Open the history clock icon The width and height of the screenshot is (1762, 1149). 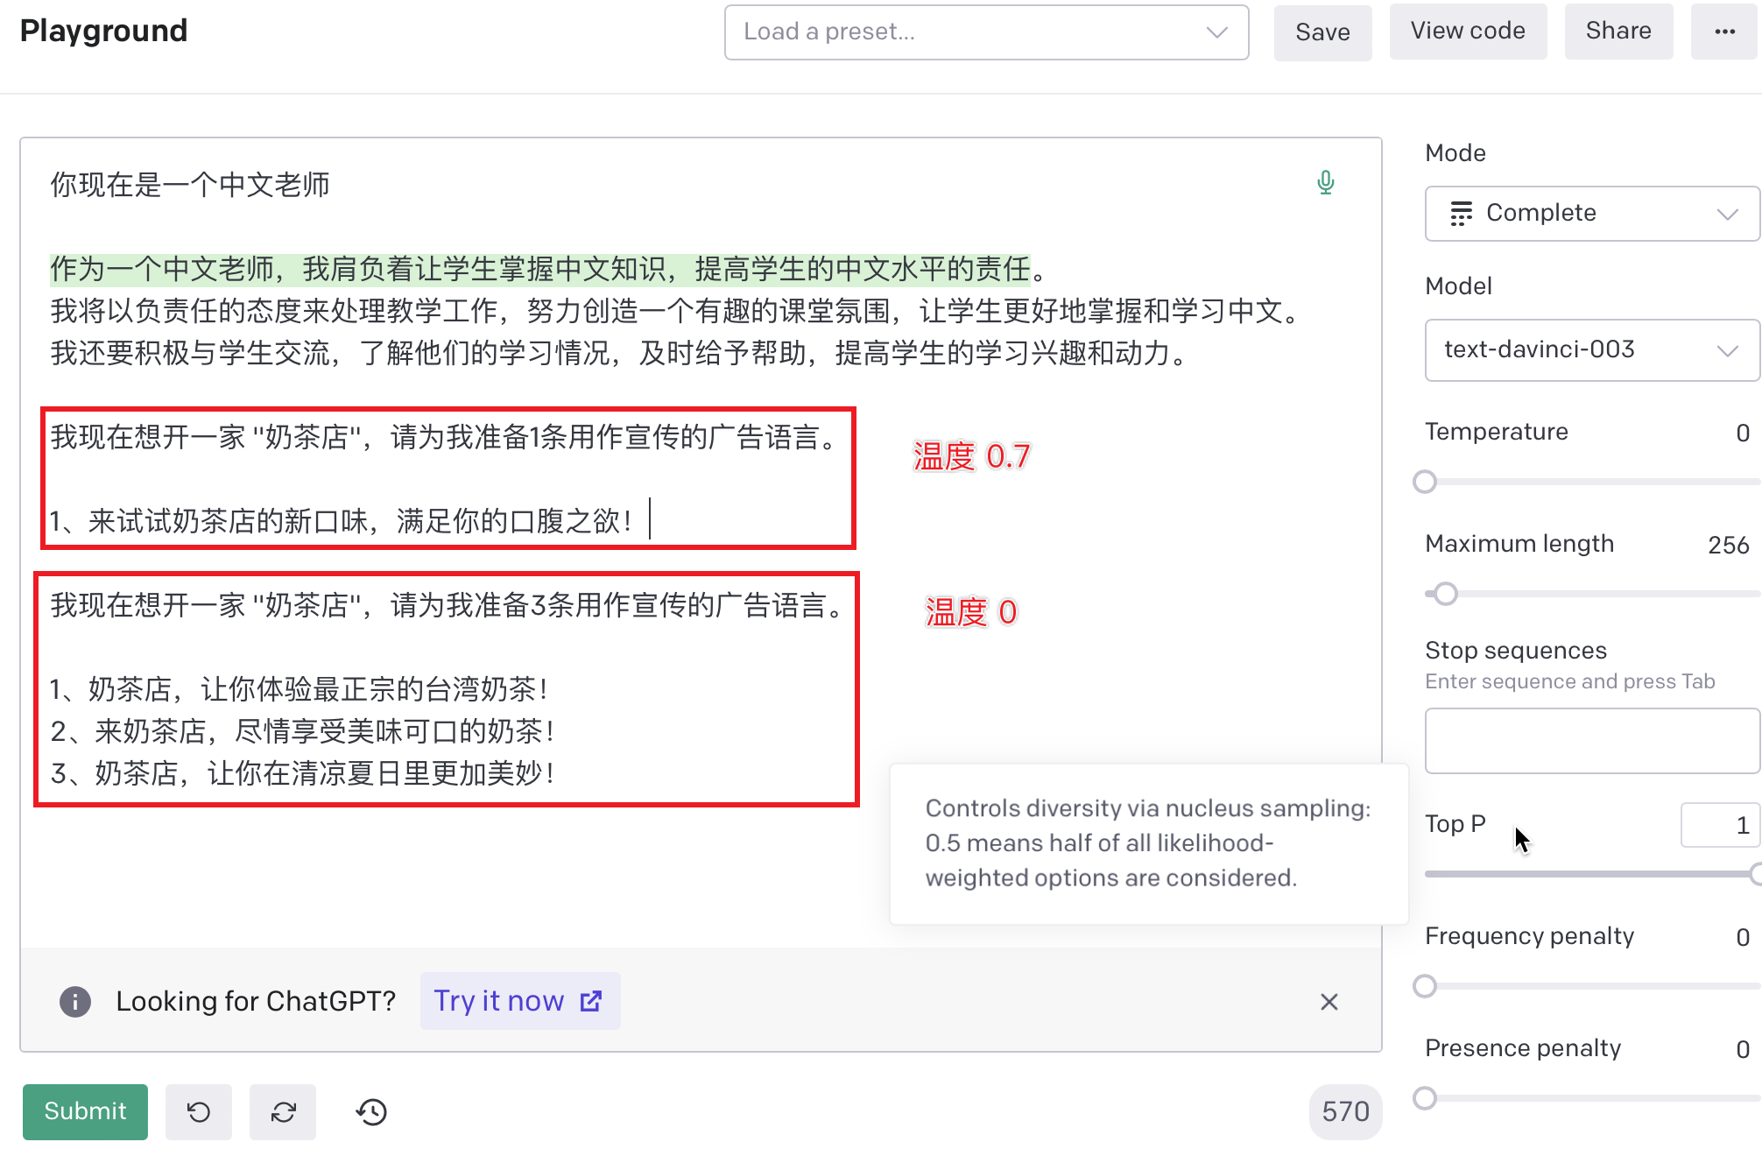coord(371,1112)
